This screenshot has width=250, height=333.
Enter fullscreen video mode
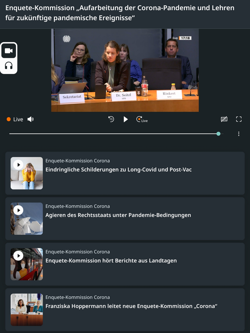pyautogui.click(x=239, y=119)
